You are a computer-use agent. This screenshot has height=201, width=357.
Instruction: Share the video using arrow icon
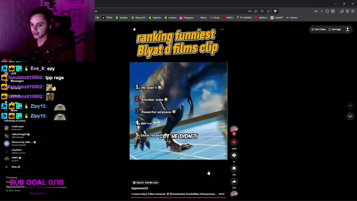tap(234, 181)
